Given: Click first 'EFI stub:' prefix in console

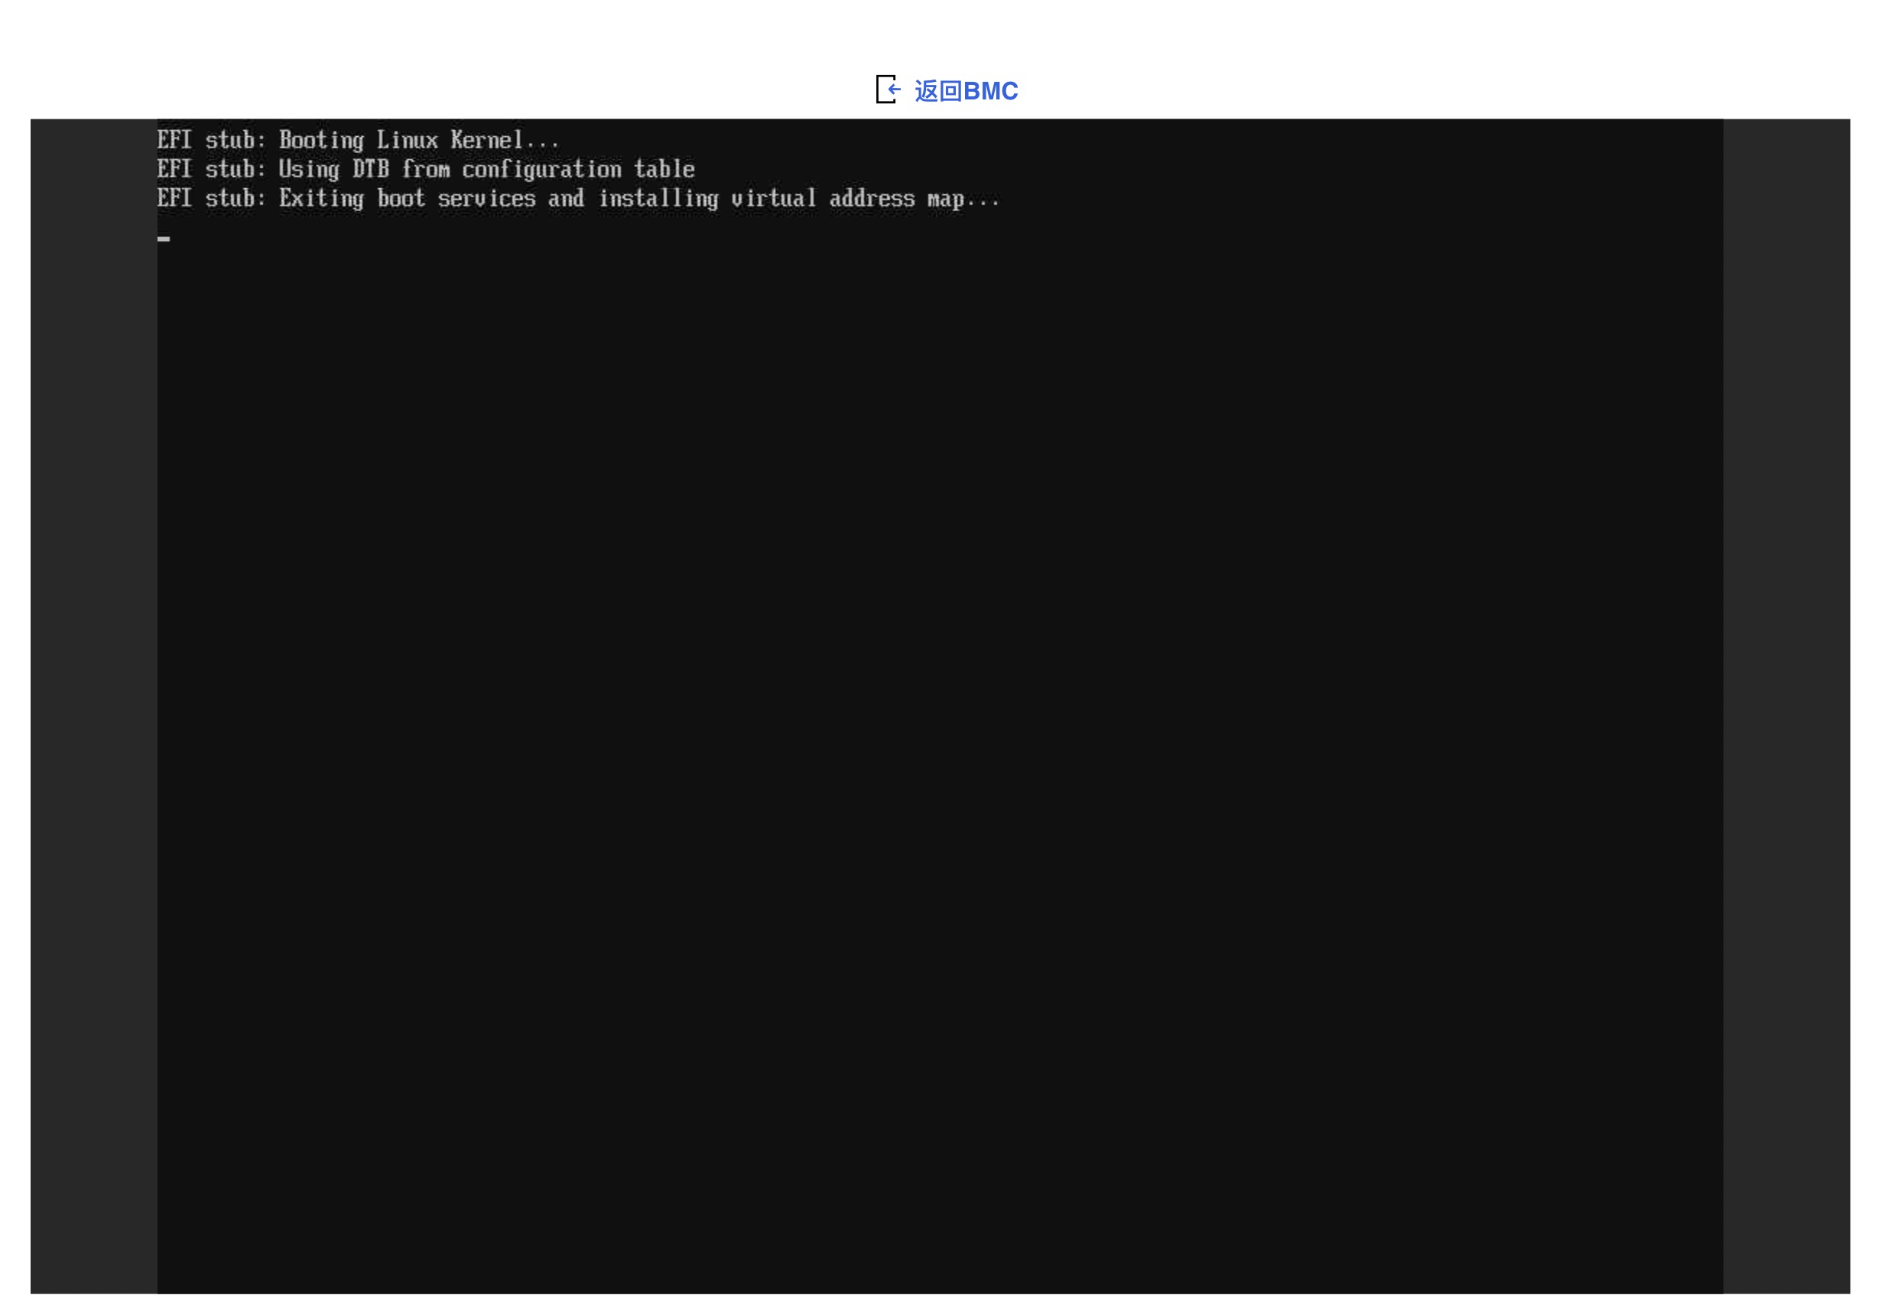Looking at the screenshot, I should [x=211, y=141].
